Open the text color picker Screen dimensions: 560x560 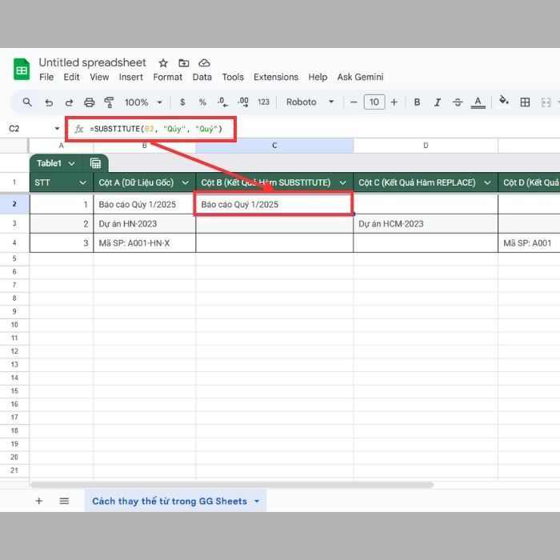tap(478, 102)
